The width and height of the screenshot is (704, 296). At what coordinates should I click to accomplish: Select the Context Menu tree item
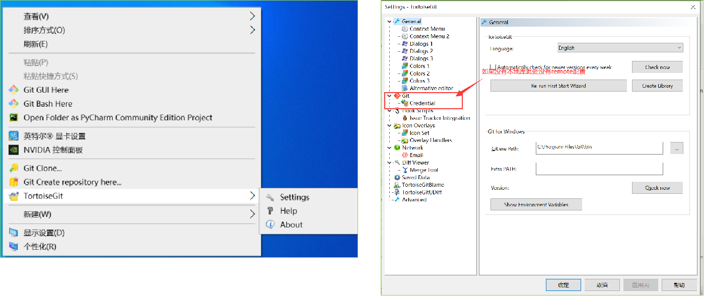(427, 29)
